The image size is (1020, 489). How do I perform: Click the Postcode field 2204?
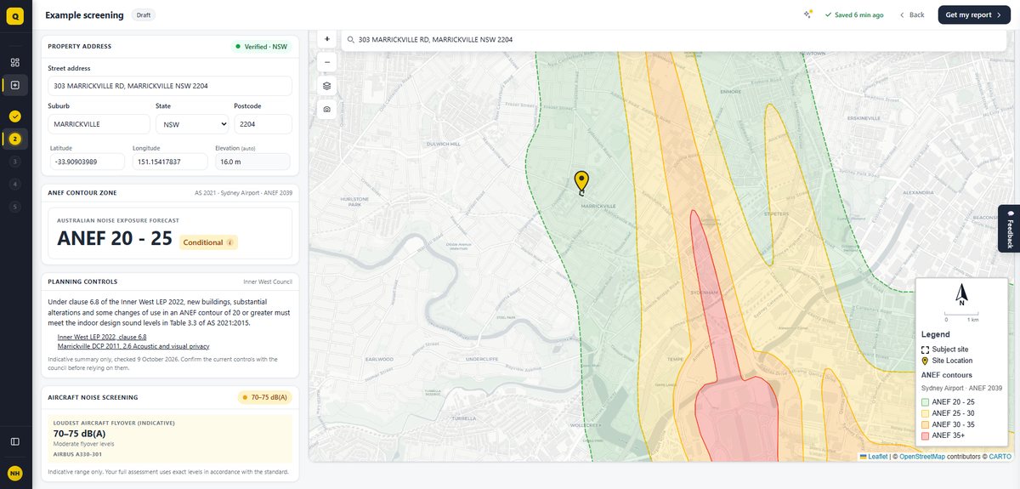tap(263, 124)
